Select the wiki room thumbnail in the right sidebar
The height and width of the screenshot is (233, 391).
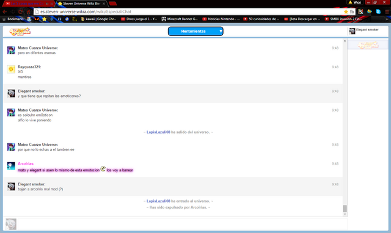click(x=368, y=45)
